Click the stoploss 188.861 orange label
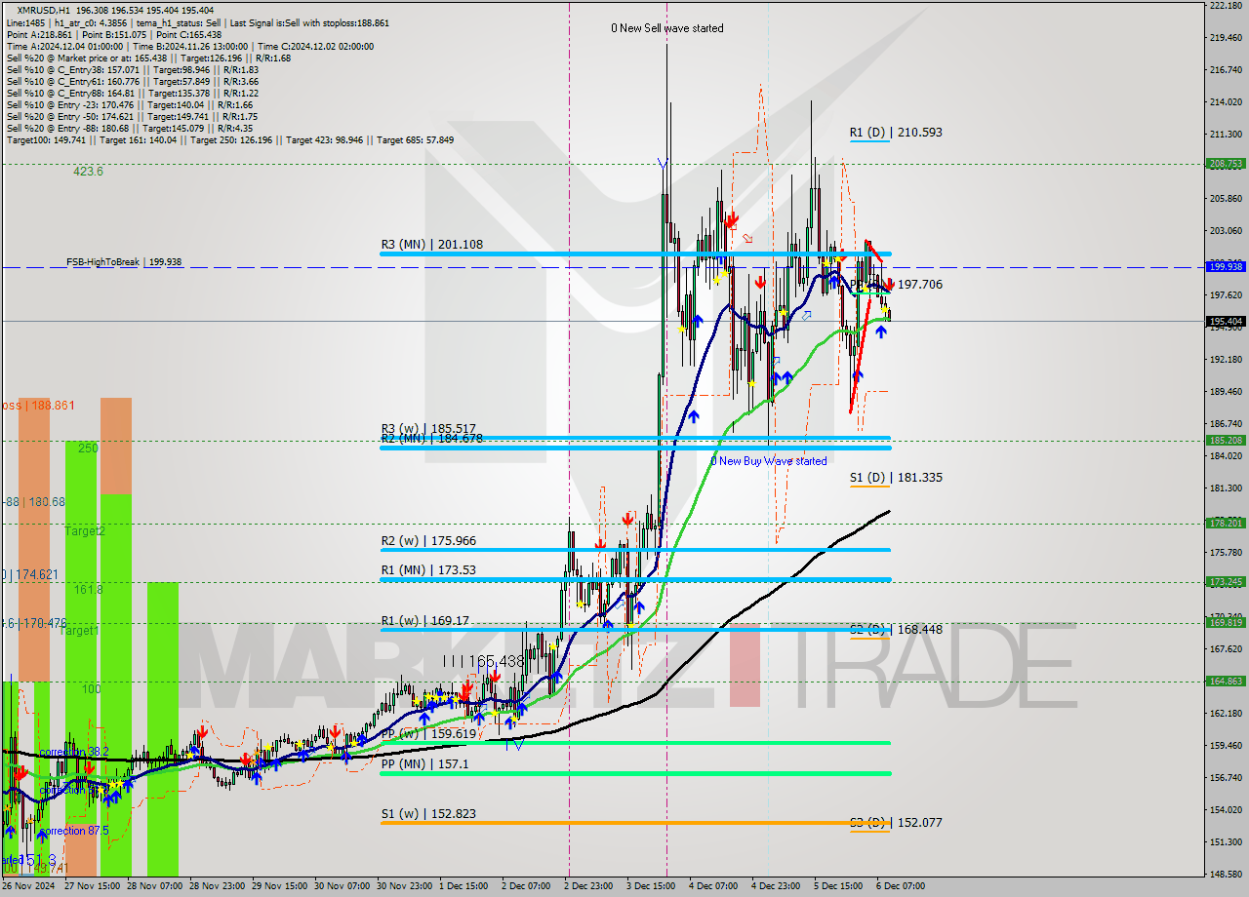This screenshot has height=897, width=1249. 38,405
